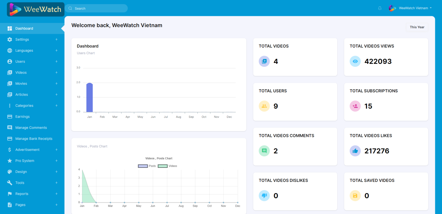442x214 pixels.
Task: Expand the Advertisement plus expander
Action: [x=56, y=150]
